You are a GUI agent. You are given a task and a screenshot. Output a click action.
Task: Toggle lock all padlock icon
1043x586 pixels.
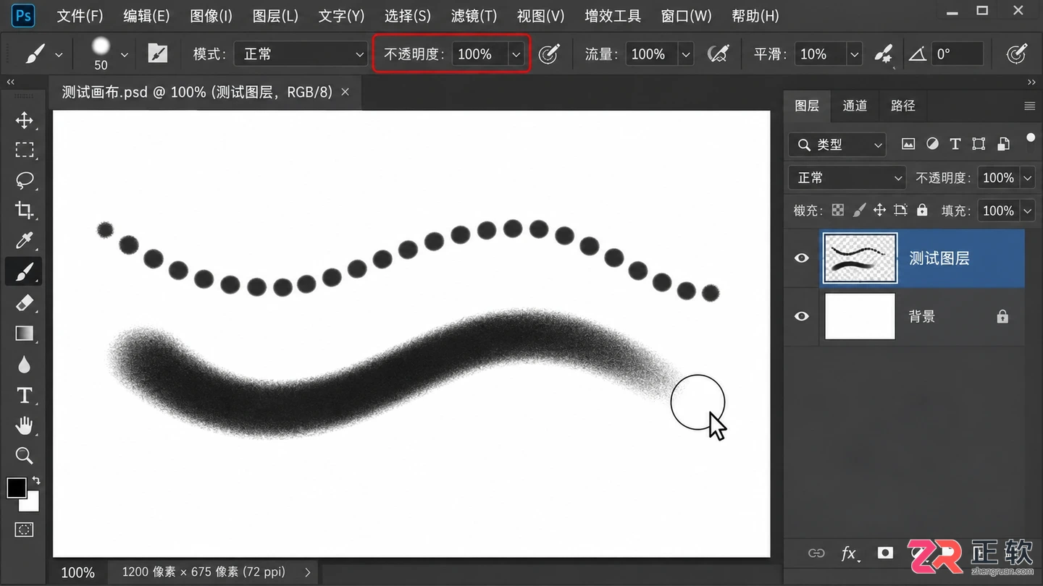click(922, 210)
